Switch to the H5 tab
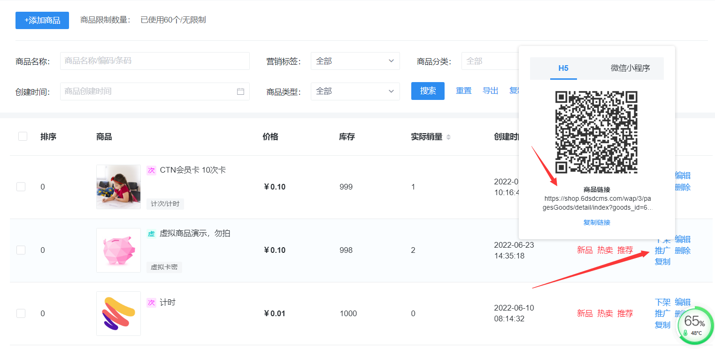The width and height of the screenshot is (715, 349). [x=563, y=68]
